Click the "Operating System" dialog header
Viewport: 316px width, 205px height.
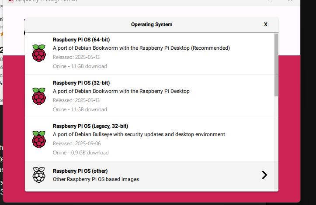pos(152,24)
